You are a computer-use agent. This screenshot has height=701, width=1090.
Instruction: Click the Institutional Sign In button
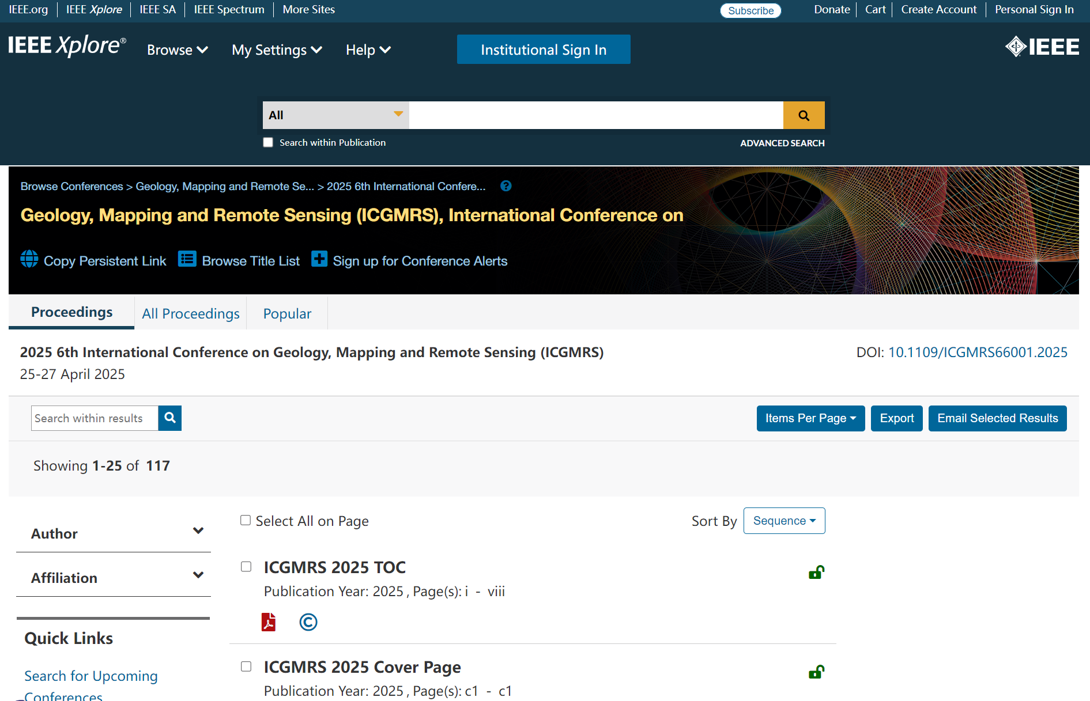coord(544,50)
